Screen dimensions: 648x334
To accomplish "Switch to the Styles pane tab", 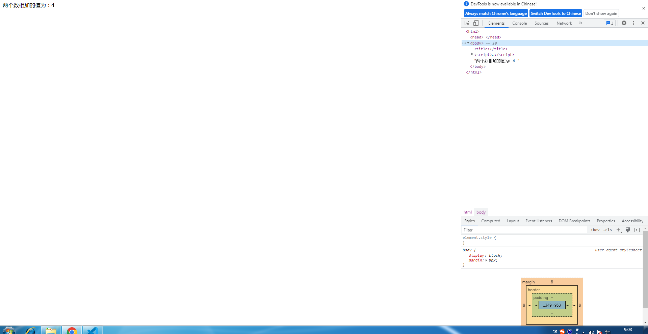I will [469, 221].
